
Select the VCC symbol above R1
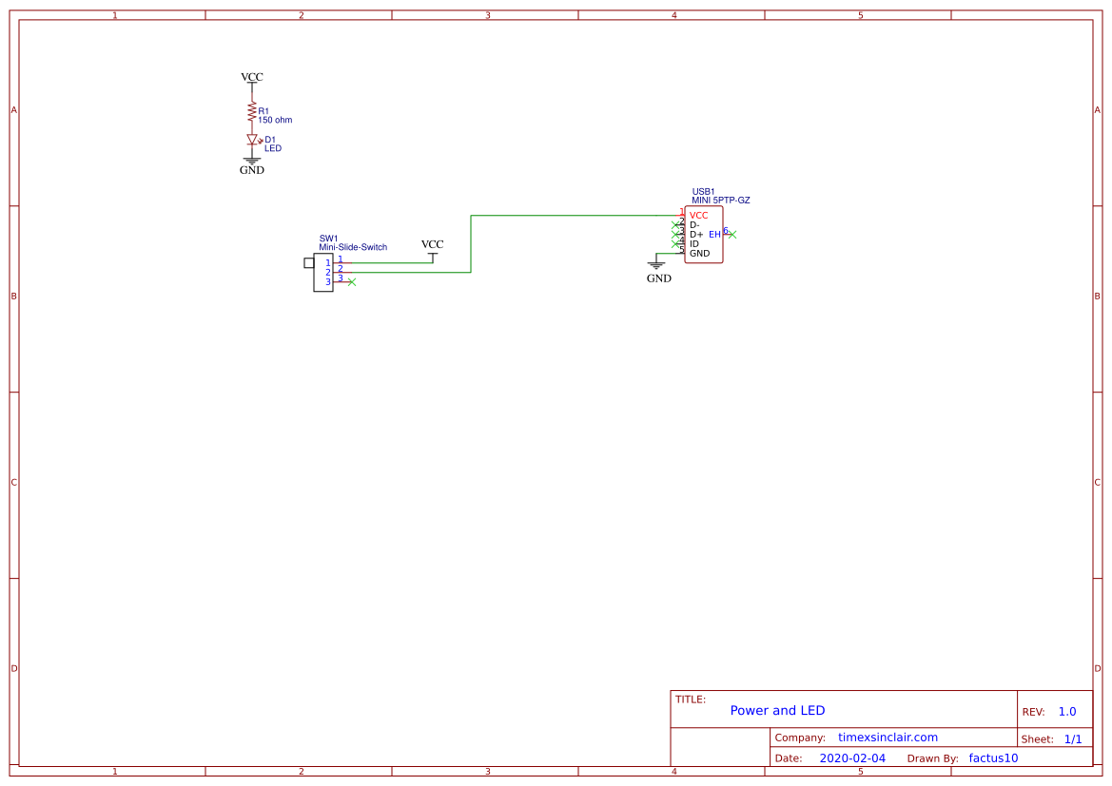click(x=251, y=81)
